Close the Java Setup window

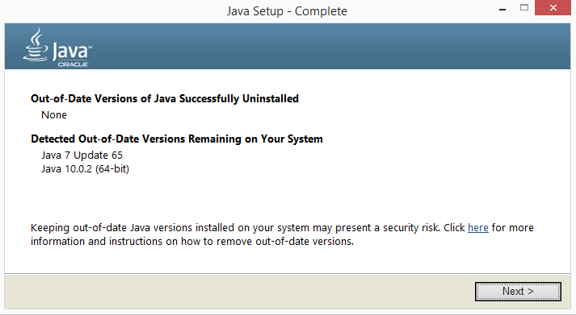point(553,8)
